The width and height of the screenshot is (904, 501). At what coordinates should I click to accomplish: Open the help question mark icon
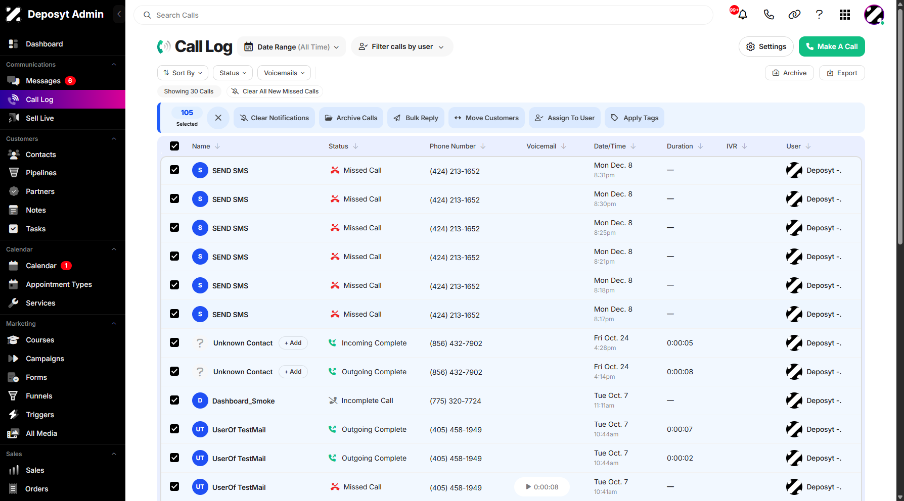pos(819,15)
